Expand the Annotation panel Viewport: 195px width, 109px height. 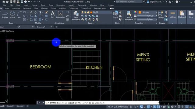[60, 23]
